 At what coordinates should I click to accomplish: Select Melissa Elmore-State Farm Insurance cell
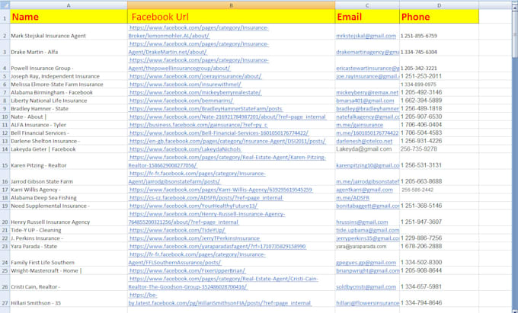click(69, 85)
